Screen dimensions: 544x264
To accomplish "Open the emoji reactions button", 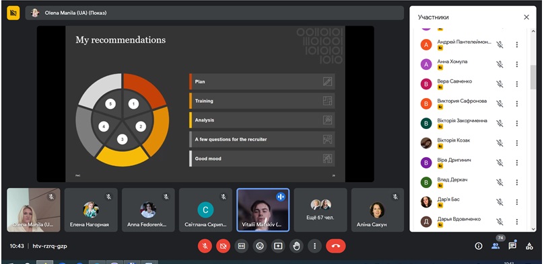I will point(259,246).
